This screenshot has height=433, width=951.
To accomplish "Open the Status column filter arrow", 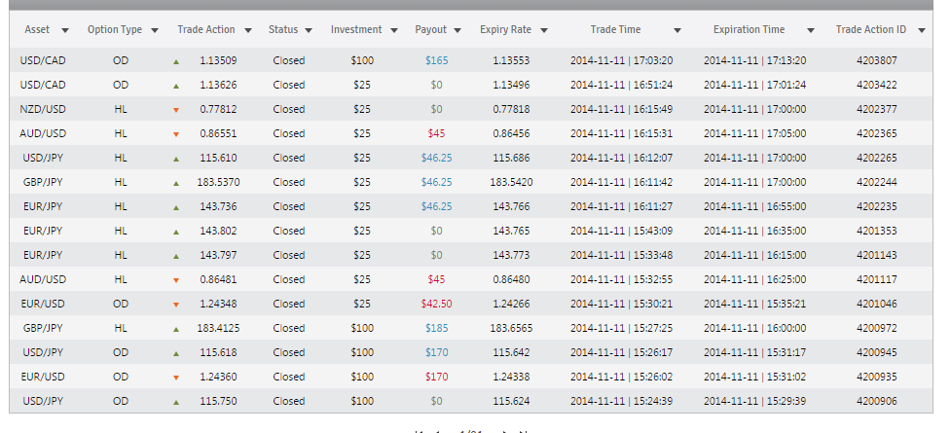I will [x=309, y=30].
